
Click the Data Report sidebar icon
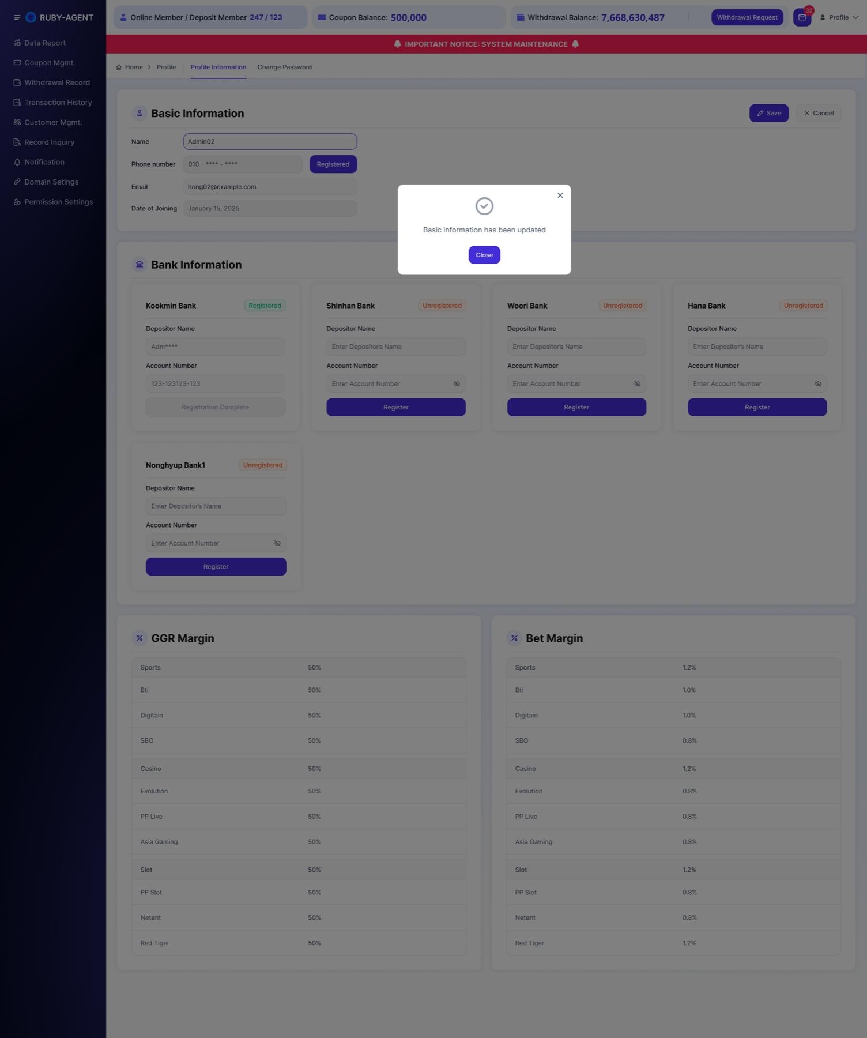17,43
